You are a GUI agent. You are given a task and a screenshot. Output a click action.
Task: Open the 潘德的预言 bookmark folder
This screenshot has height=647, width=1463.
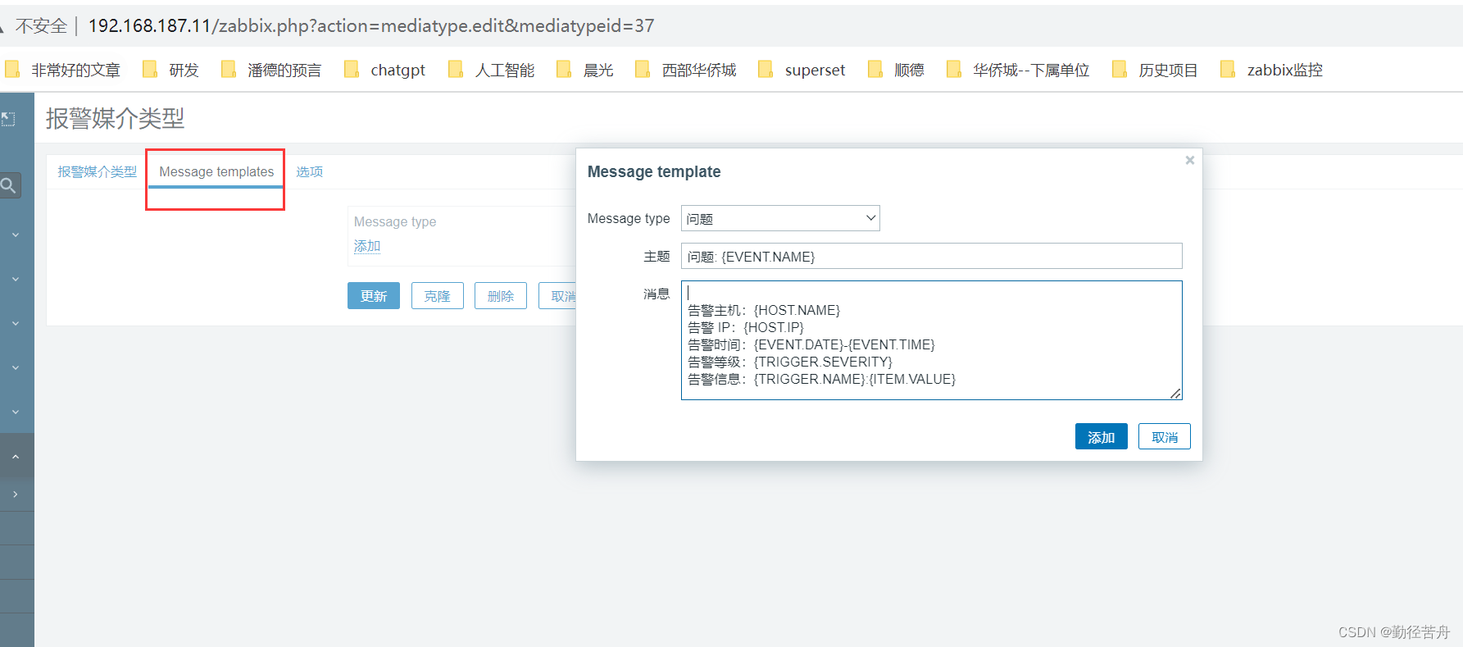click(x=272, y=70)
